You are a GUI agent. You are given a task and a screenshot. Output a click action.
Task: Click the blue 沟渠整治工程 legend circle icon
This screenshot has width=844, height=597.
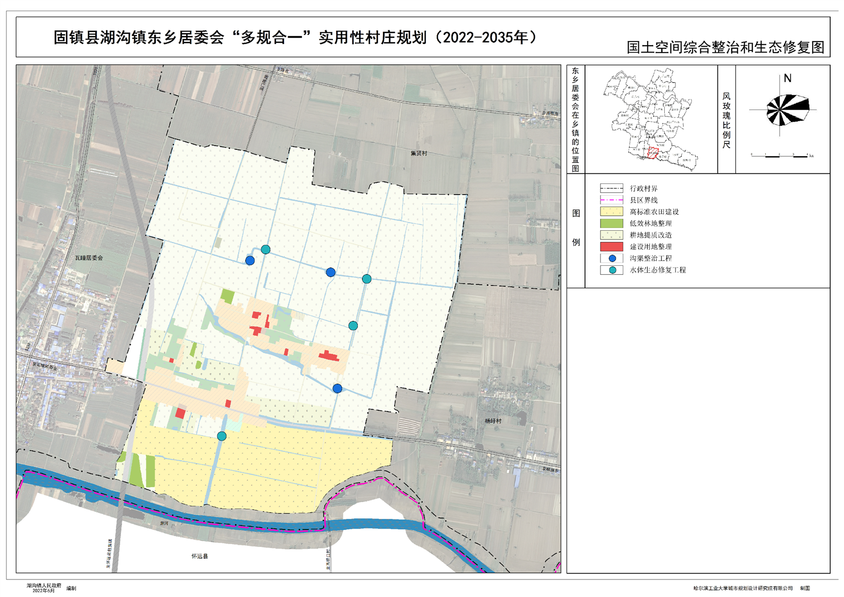(x=612, y=258)
